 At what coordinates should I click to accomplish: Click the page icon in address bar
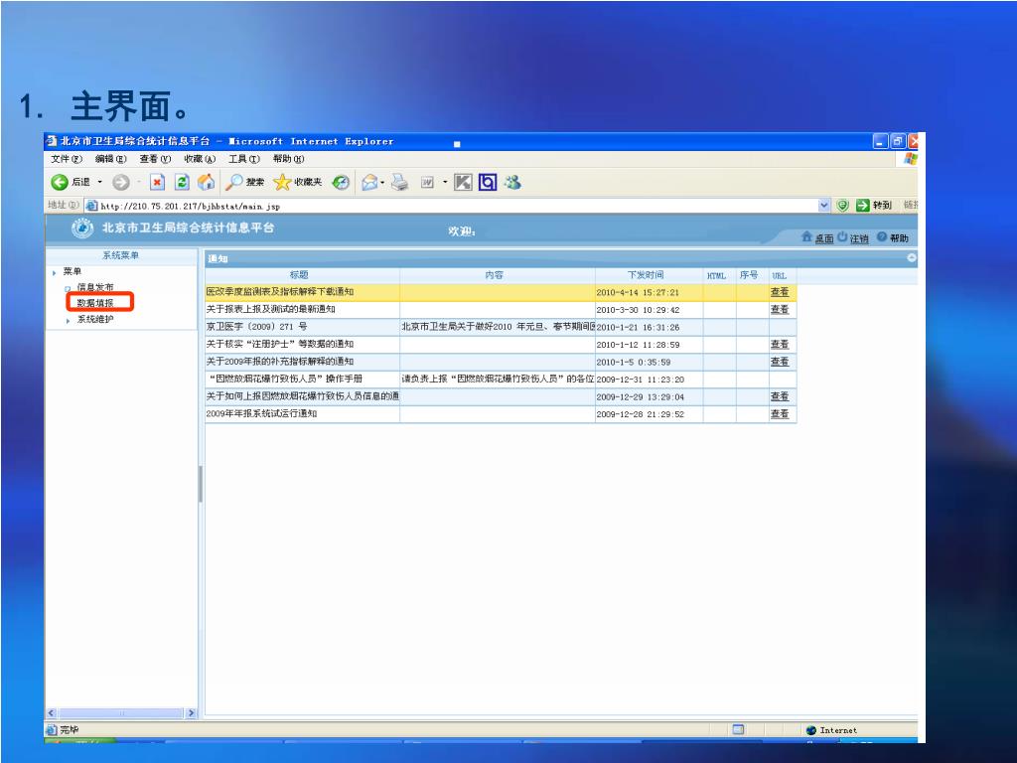tap(92, 206)
